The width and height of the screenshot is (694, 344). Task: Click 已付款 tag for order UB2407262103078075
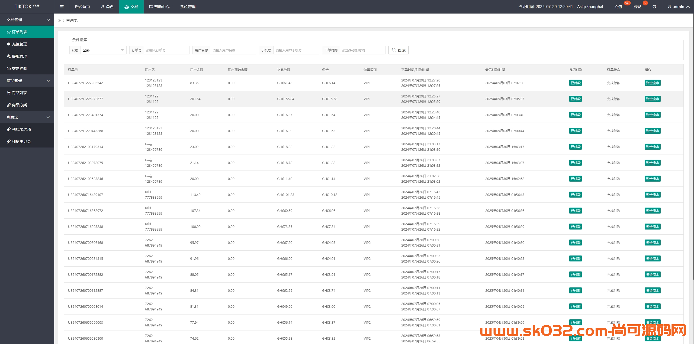point(576,163)
